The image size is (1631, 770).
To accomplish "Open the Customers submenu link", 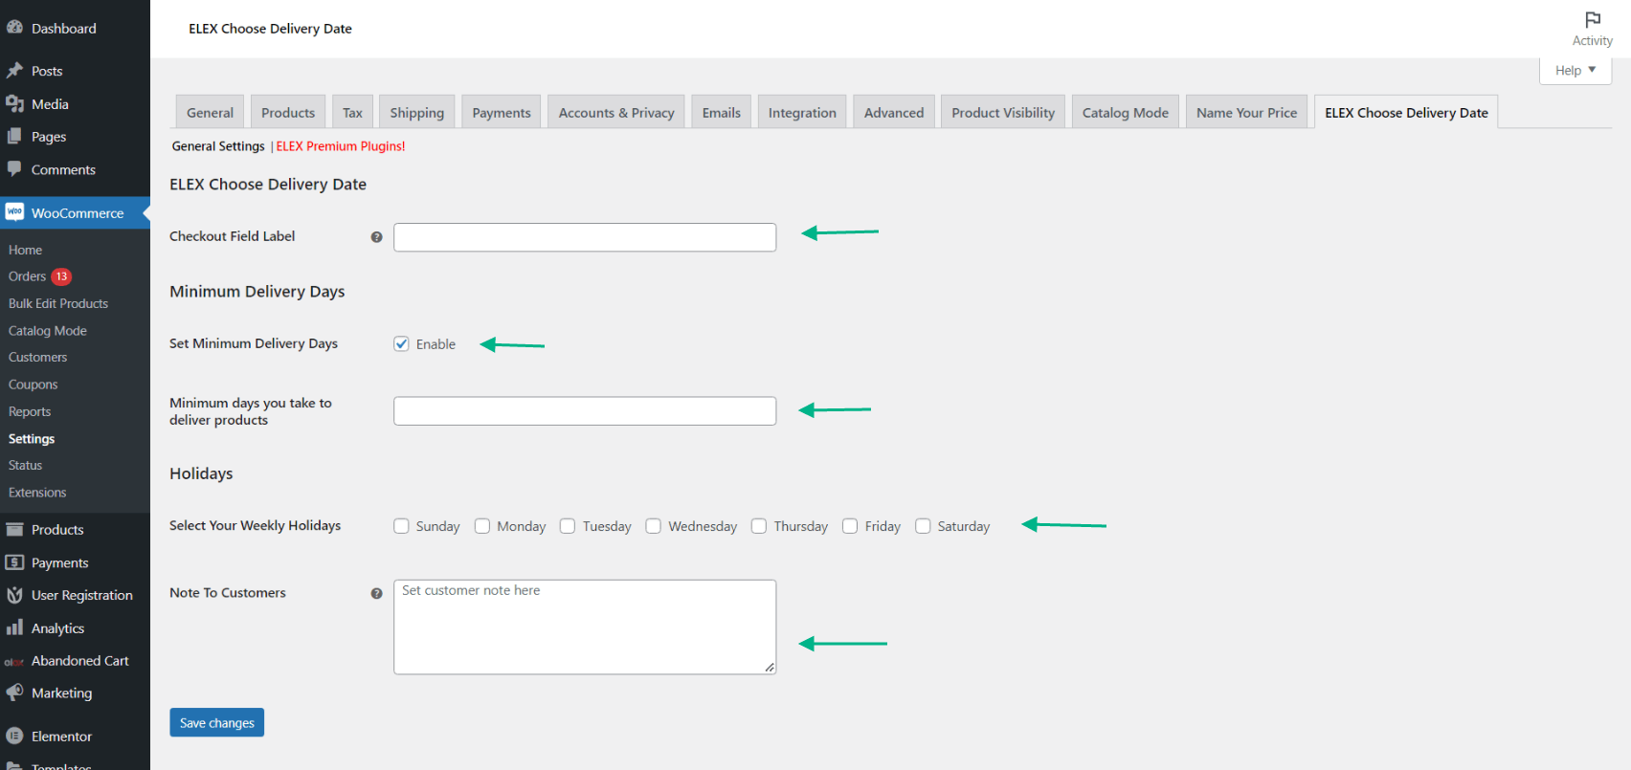I will [38, 357].
